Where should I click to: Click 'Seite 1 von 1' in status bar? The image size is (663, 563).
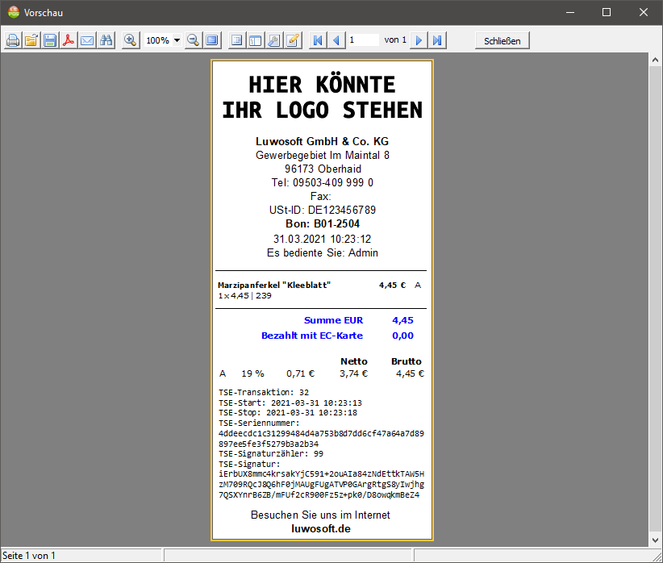[x=29, y=556]
